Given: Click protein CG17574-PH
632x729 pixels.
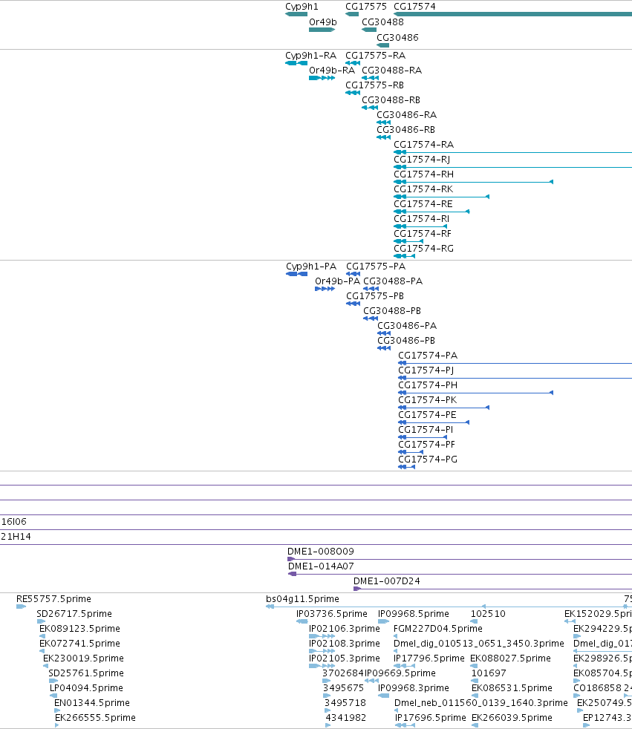Looking at the screenshot, I should pos(476,393).
